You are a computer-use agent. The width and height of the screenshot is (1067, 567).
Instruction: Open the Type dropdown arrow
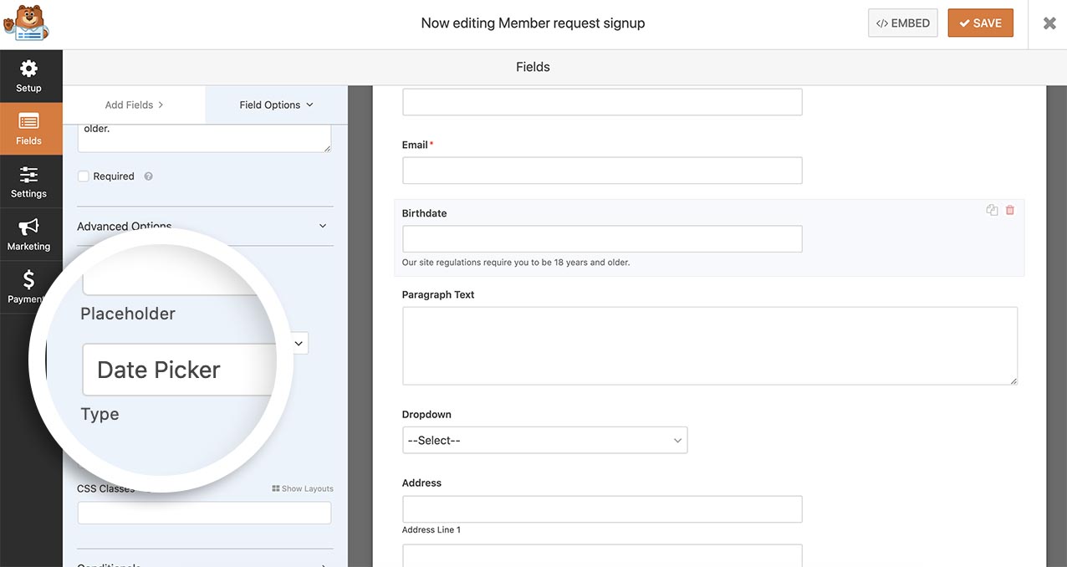point(299,343)
